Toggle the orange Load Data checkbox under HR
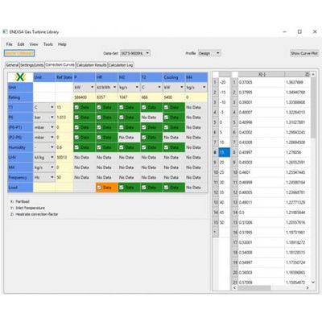322x322 pixels. (99, 188)
